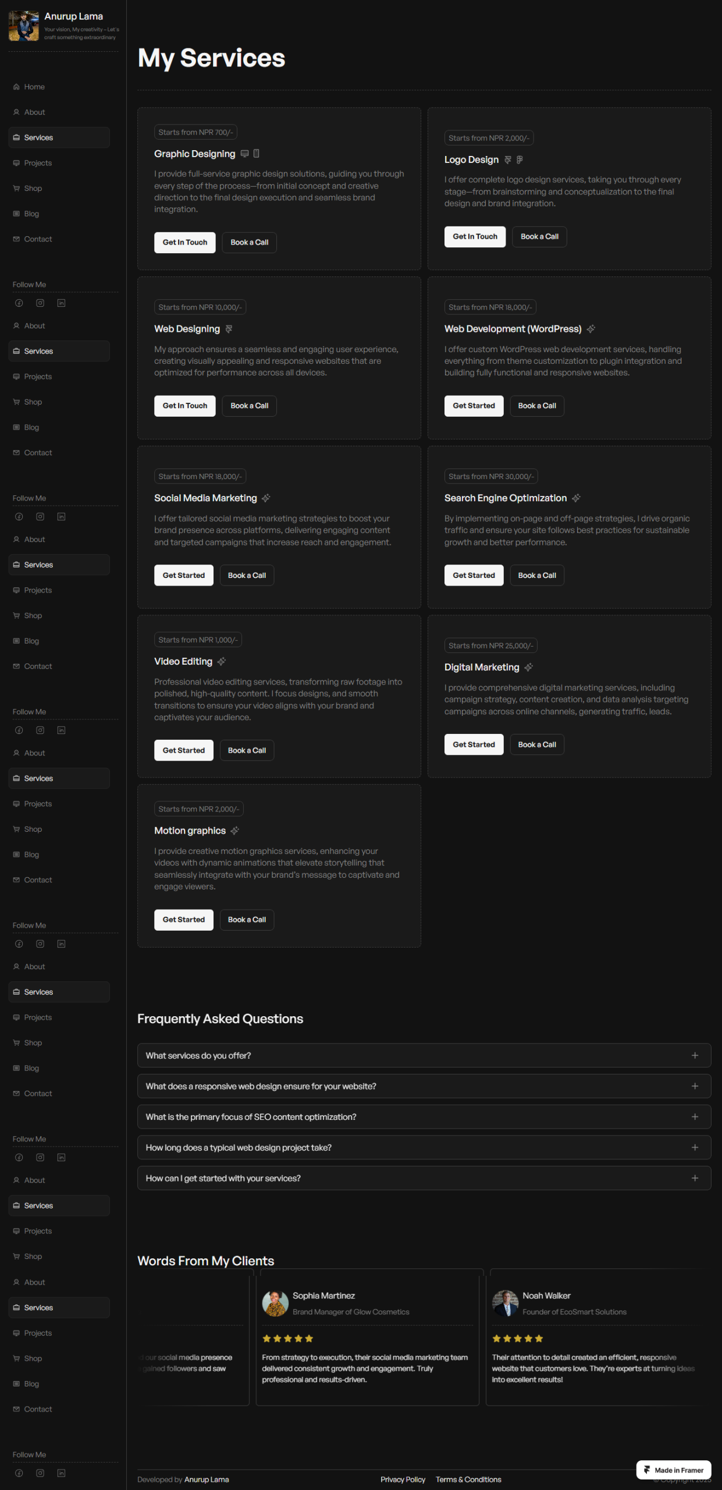Open the Contact page from the sidebar

(x=38, y=239)
